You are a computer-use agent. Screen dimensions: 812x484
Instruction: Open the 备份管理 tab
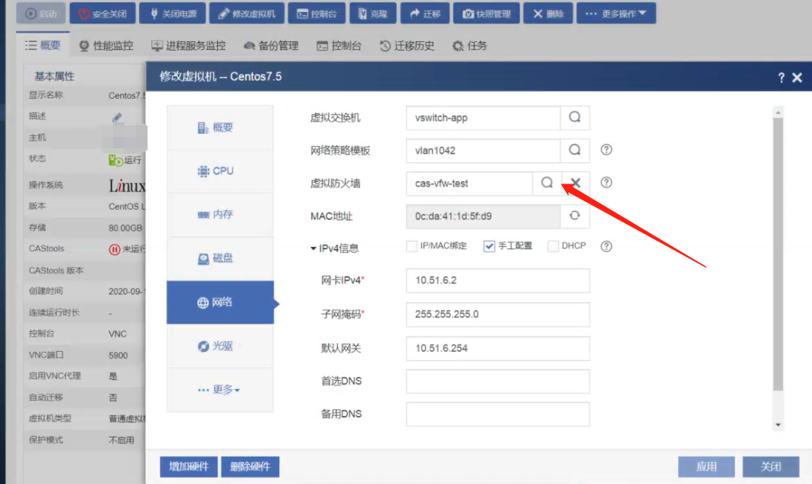[271, 46]
